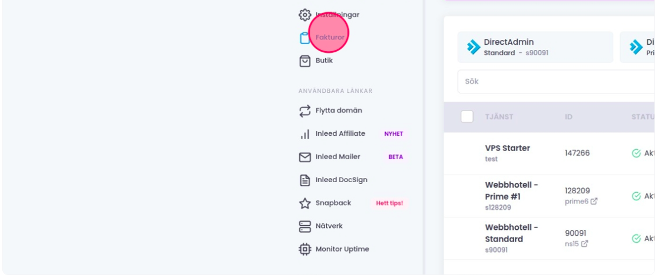Open the Butik menu item
Viewport: 665px width, 278px height.
(325, 61)
